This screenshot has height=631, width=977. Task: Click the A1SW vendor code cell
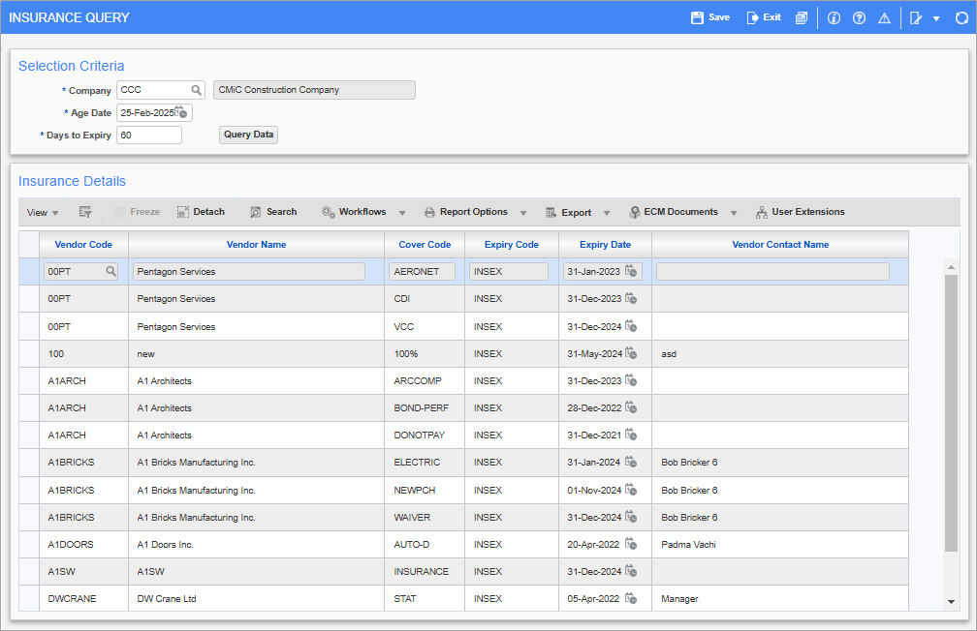pyautogui.click(x=83, y=571)
